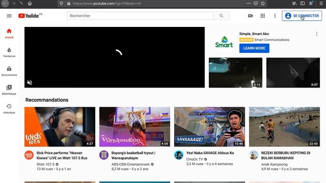This screenshot has height=183, width=326.
Task: Click the CHoOx TV channel avatar
Action: pos(179,155)
